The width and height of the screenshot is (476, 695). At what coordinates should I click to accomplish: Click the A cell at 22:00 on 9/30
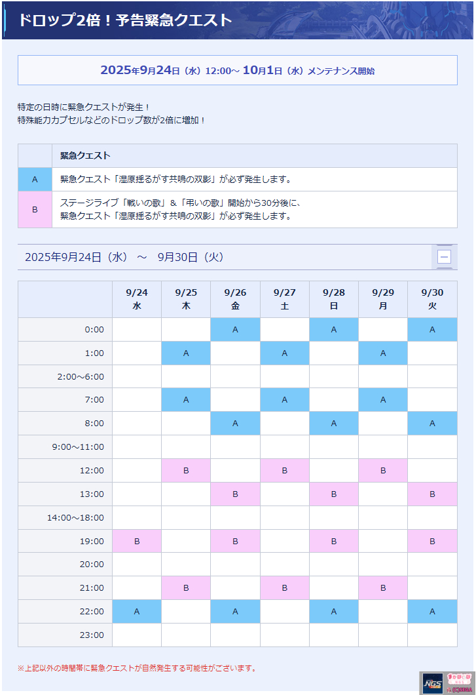click(x=432, y=611)
